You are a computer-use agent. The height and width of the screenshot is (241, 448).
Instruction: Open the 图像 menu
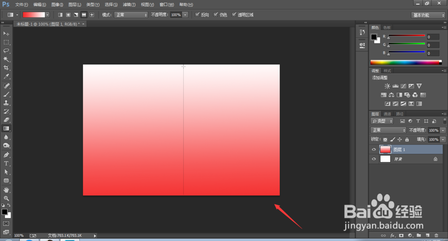point(57,4)
